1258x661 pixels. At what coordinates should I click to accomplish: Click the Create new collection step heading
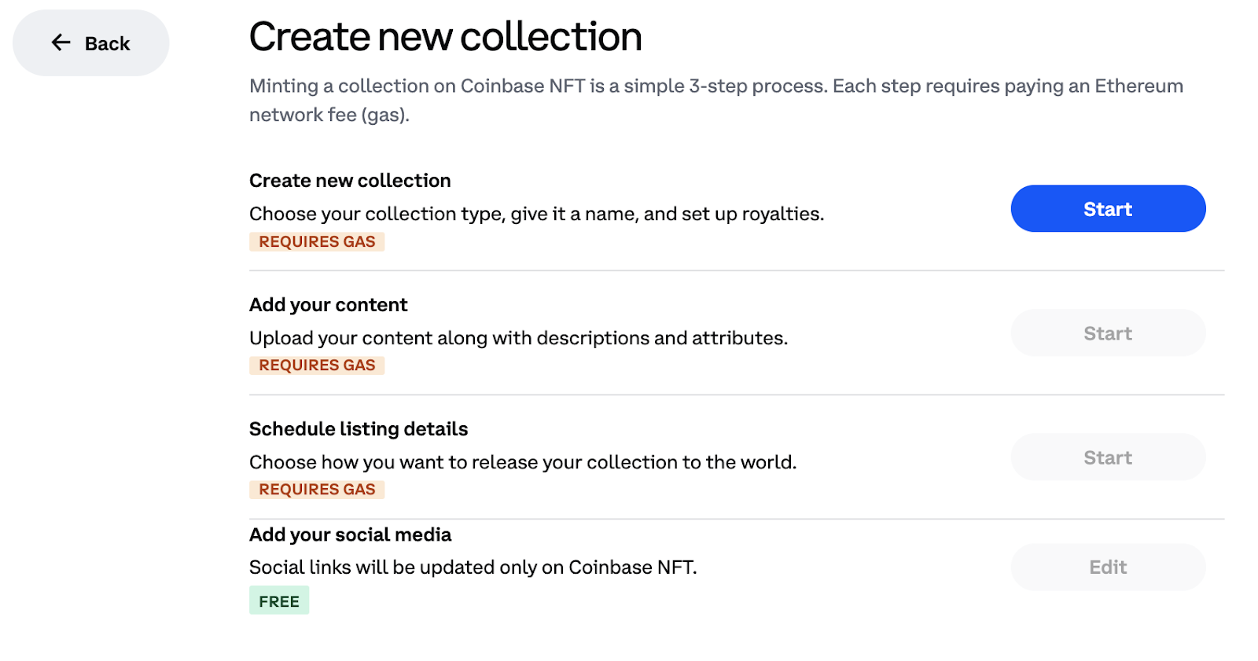(x=350, y=181)
